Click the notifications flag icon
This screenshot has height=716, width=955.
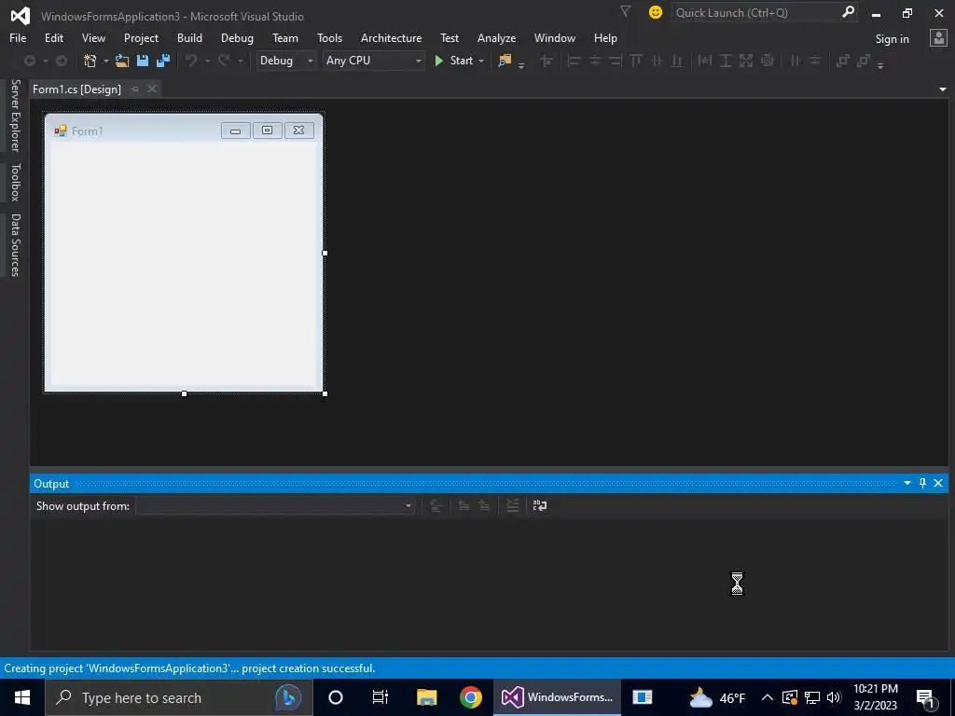tap(625, 11)
